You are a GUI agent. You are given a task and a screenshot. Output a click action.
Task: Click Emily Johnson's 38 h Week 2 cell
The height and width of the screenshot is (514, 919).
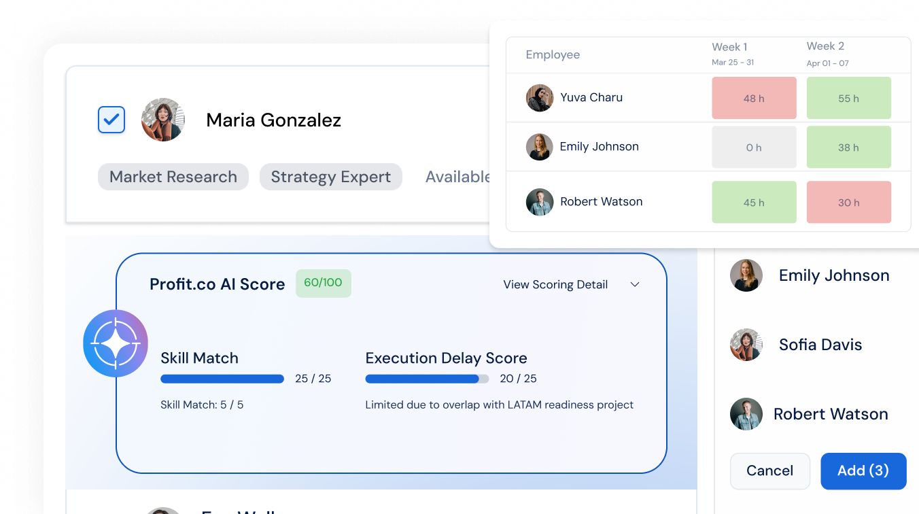tap(848, 148)
